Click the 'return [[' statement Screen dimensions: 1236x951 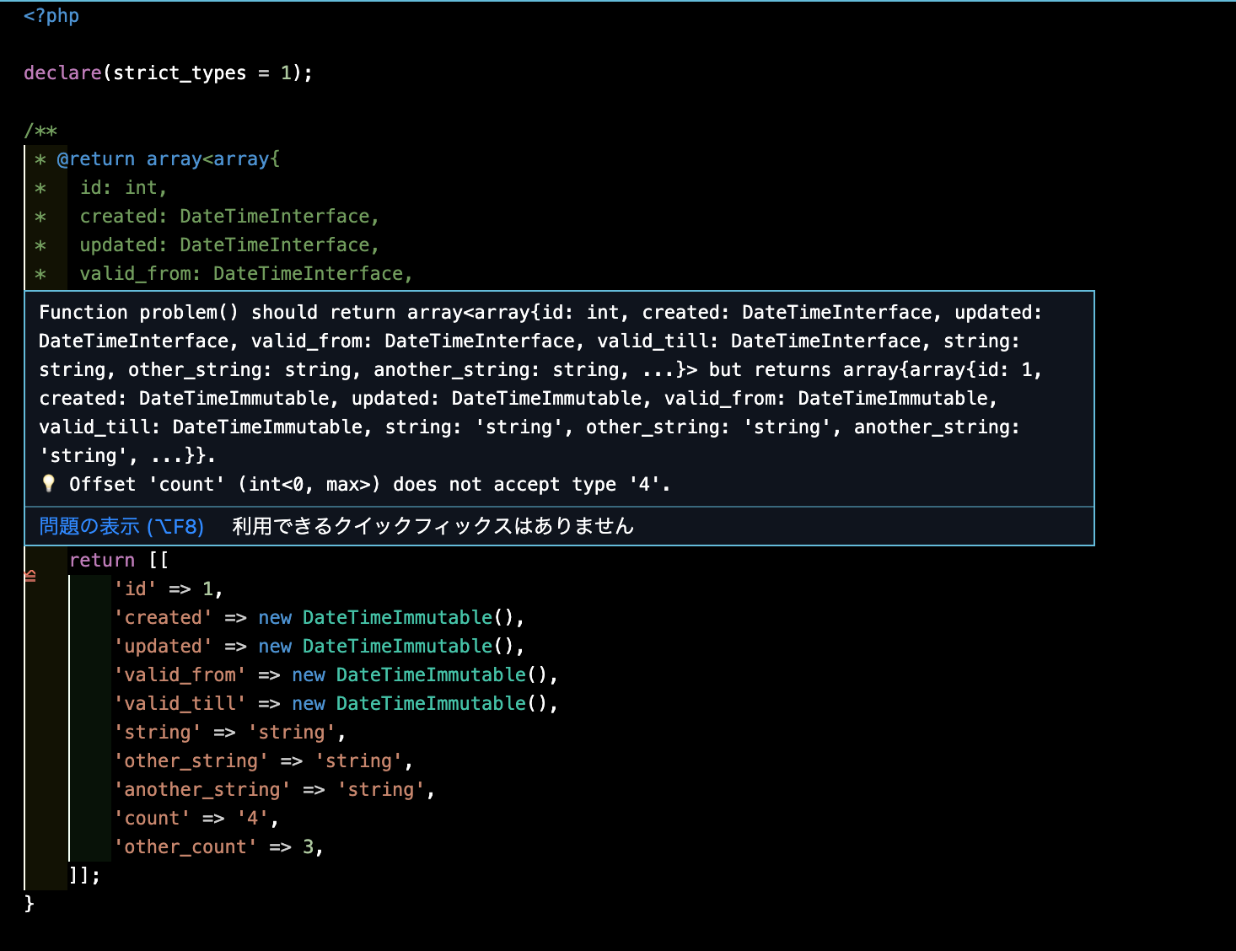coord(119,561)
